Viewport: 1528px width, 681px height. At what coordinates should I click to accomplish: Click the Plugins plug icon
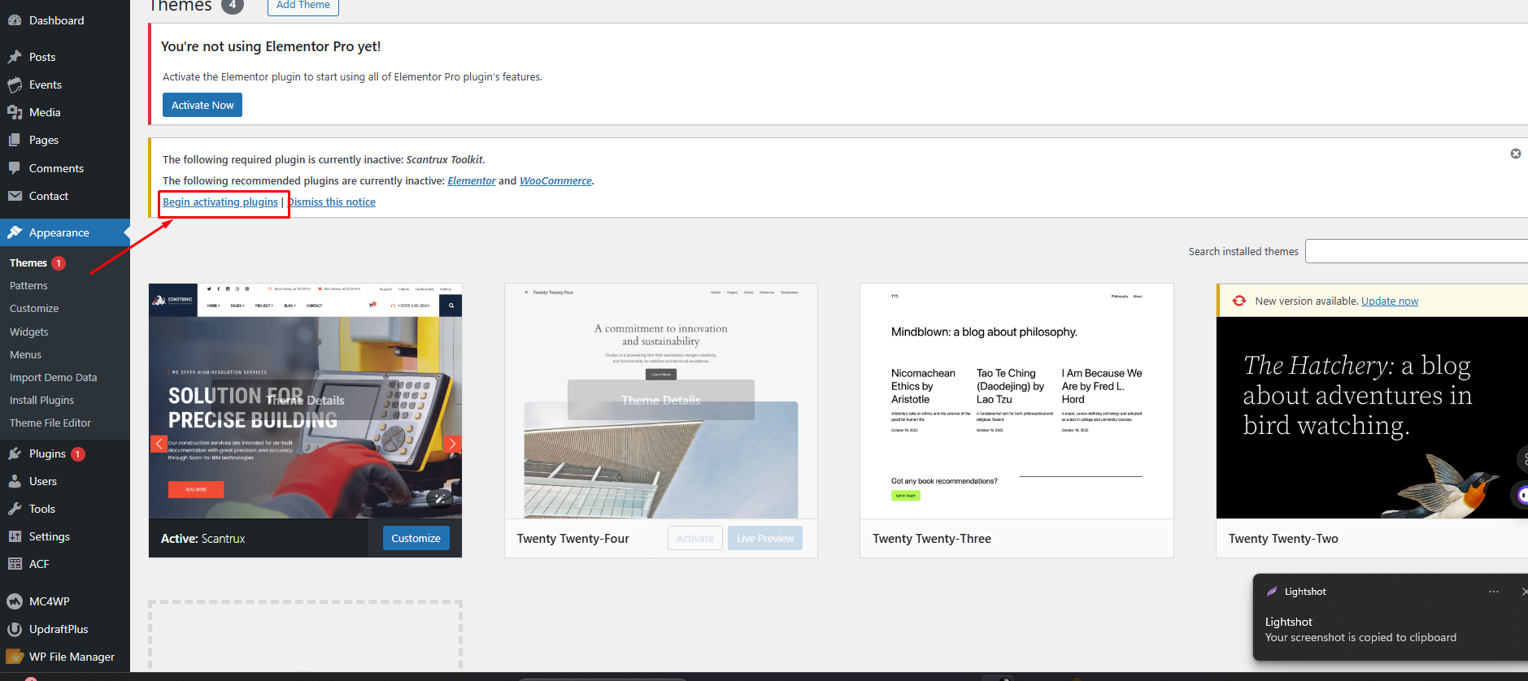click(15, 453)
